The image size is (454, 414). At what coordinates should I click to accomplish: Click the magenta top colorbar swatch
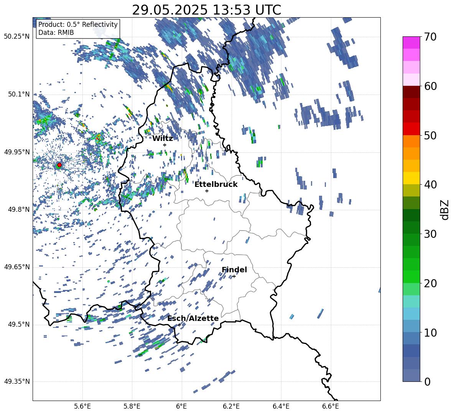click(x=411, y=43)
